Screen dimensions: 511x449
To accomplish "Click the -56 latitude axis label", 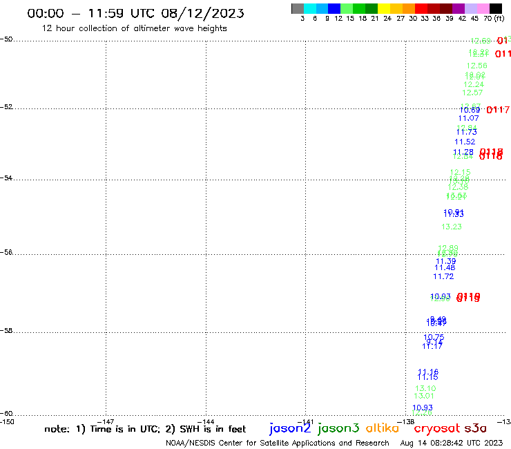I will pos(6,252).
